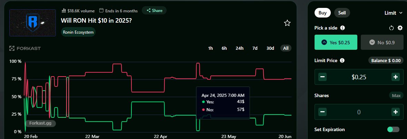Switch to the Buy tab
Viewport: 407px width, 139px height.
pyautogui.click(x=322, y=13)
